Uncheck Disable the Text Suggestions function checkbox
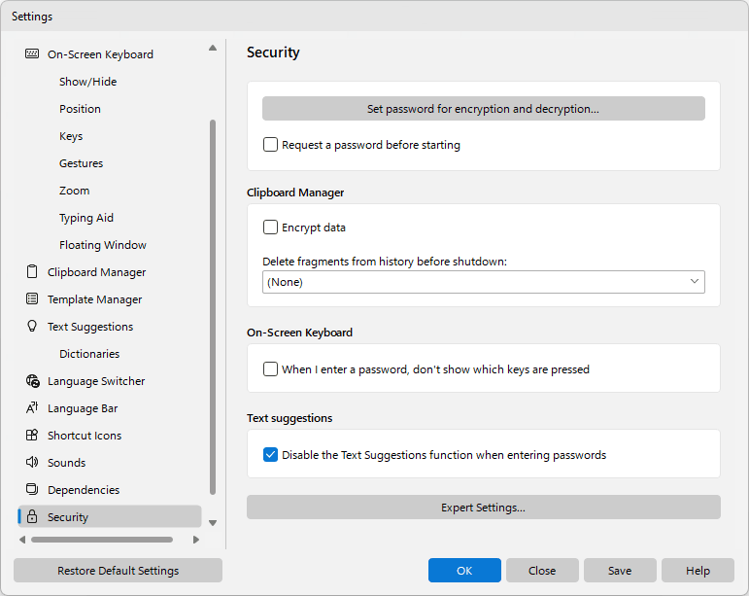This screenshot has height=596, width=749. point(270,454)
